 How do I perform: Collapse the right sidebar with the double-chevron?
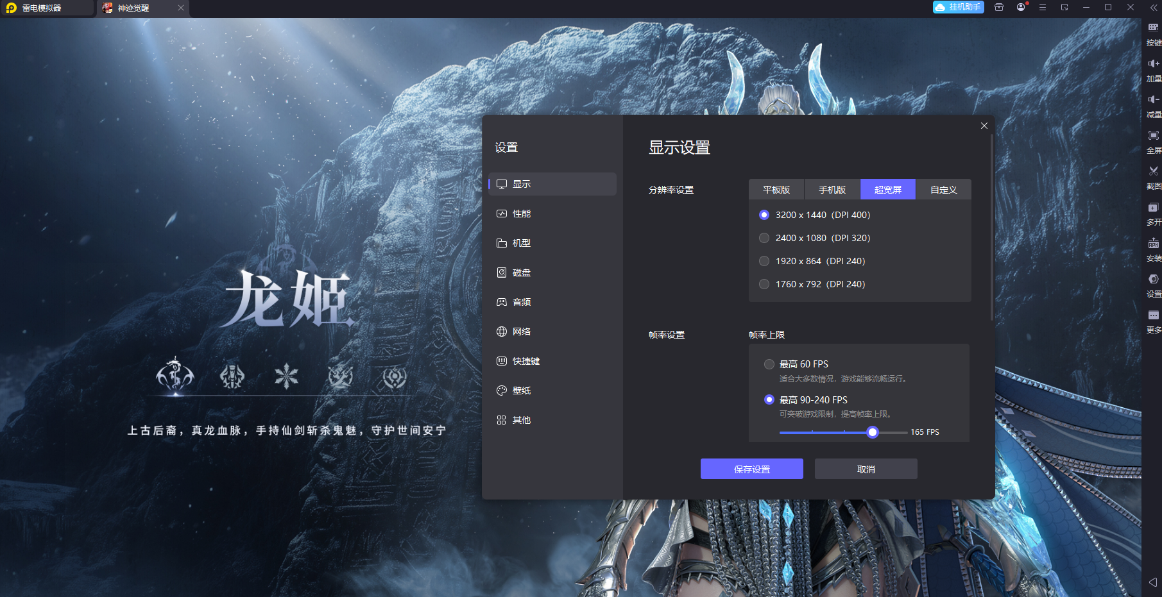click(x=1153, y=8)
